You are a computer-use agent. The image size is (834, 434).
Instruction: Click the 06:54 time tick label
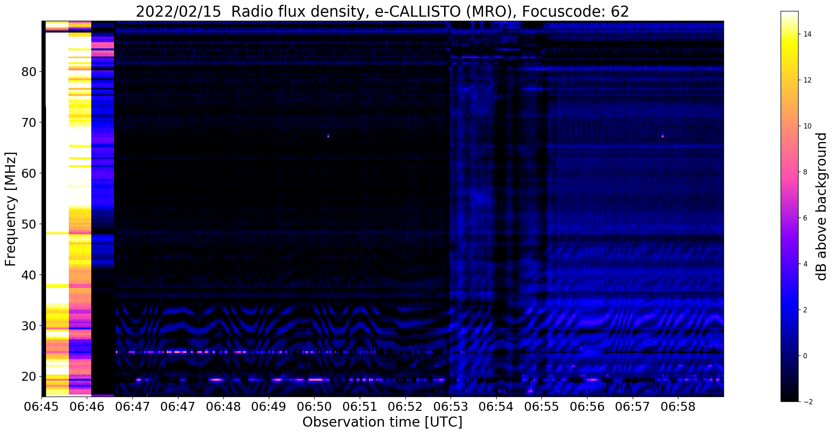coord(496,406)
